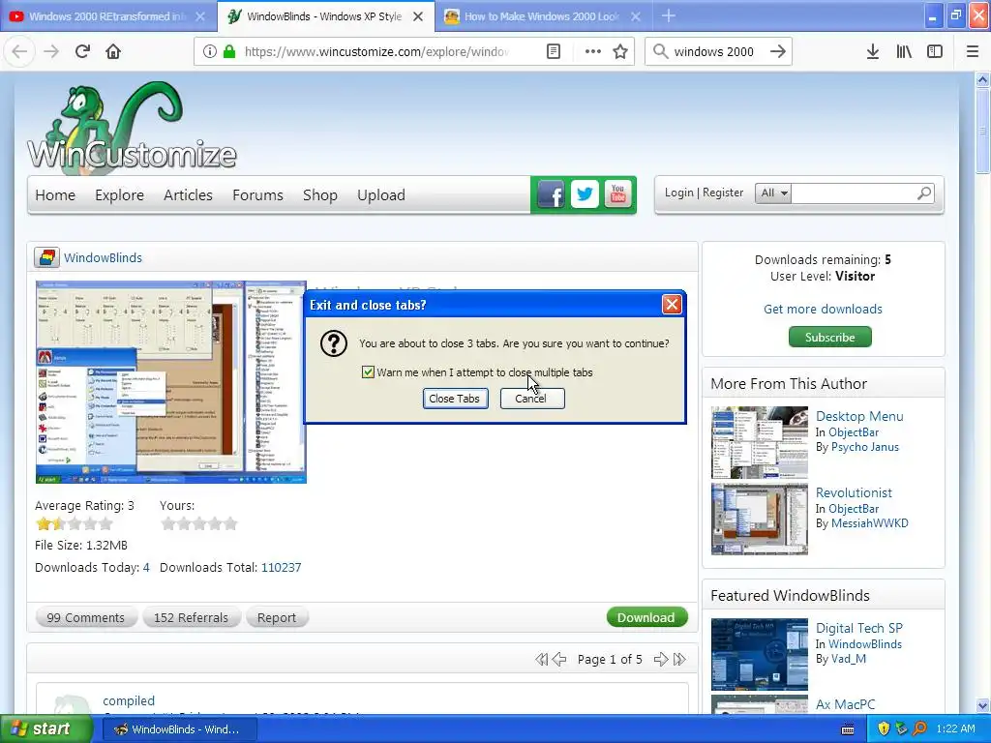Click the Get more downloads link
Image resolution: width=991 pixels, height=743 pixels.
[823, 309]
